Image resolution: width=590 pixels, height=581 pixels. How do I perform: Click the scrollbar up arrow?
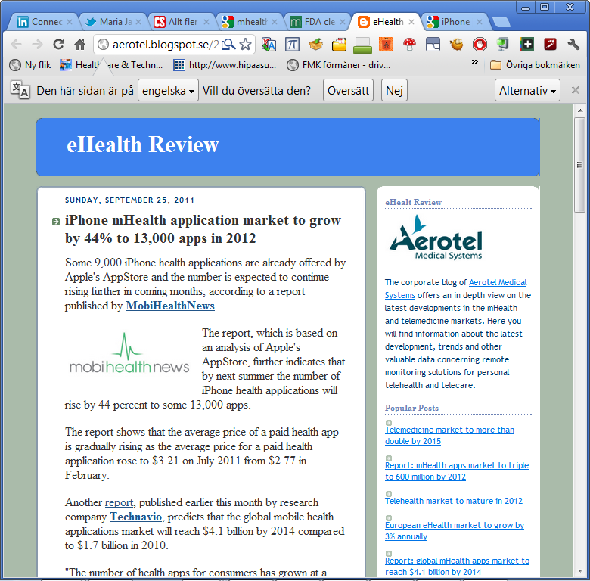click(x=579, y=110)
